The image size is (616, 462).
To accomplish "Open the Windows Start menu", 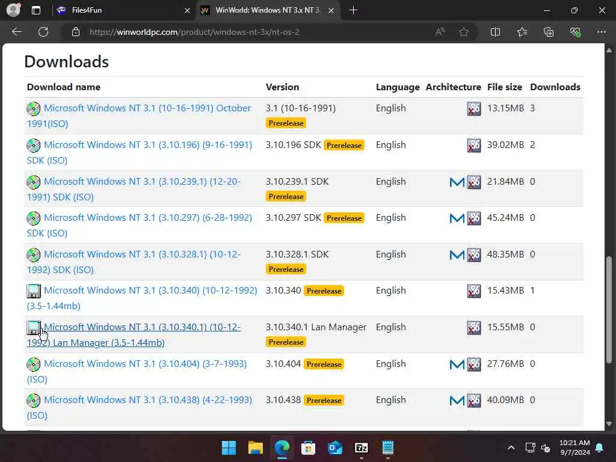I will point(229,448).
